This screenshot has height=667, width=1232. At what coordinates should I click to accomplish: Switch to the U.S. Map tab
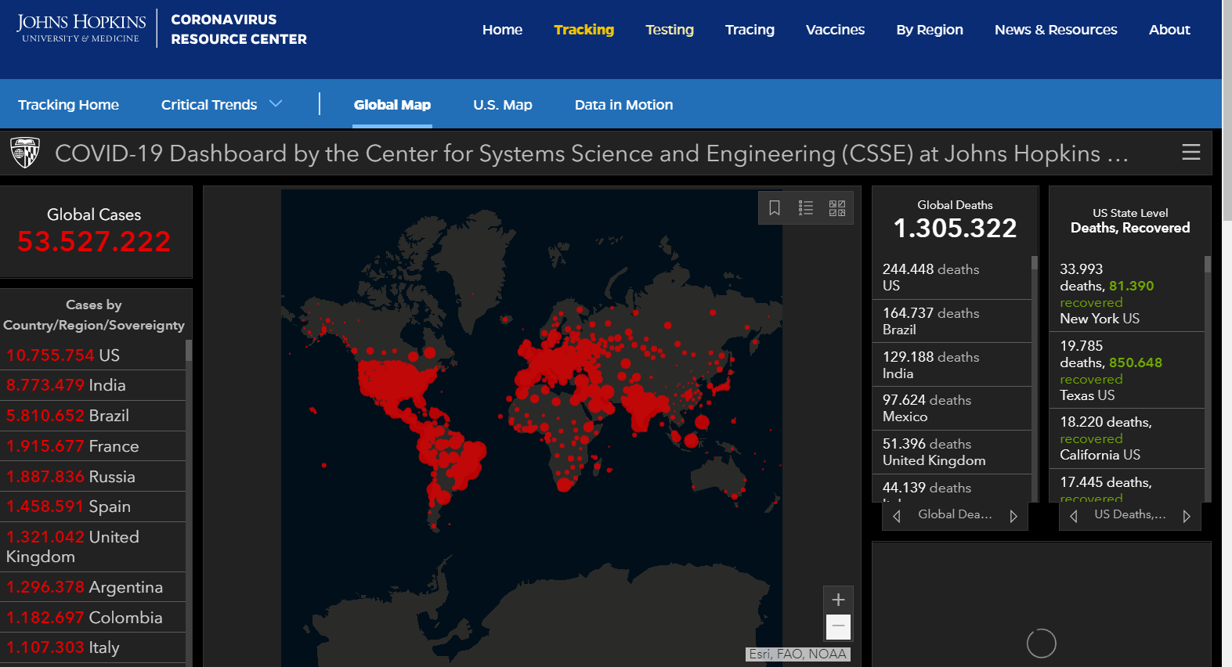click(503, 105)
